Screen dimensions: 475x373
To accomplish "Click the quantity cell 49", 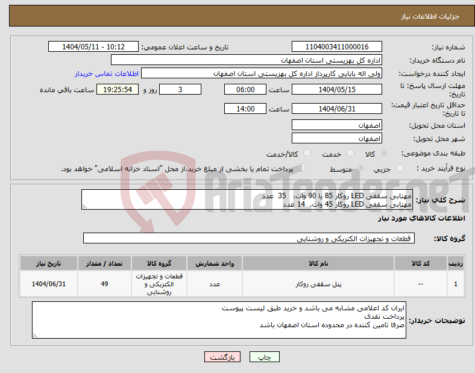I will (x=104, y=284).
